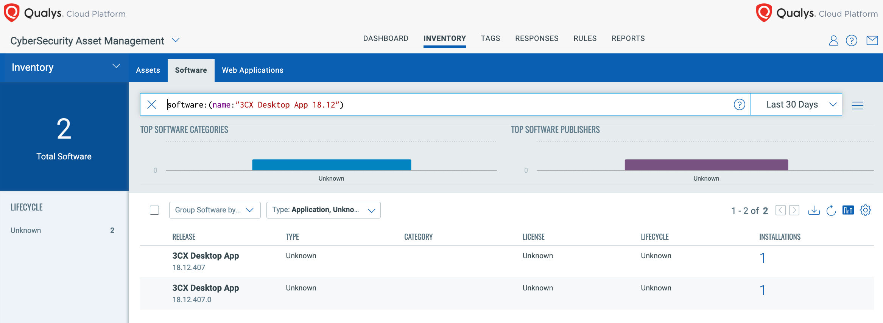Switch to the Software tab
Image resolution: width=883 pixels, height=323 pixels.
point(191,70)
